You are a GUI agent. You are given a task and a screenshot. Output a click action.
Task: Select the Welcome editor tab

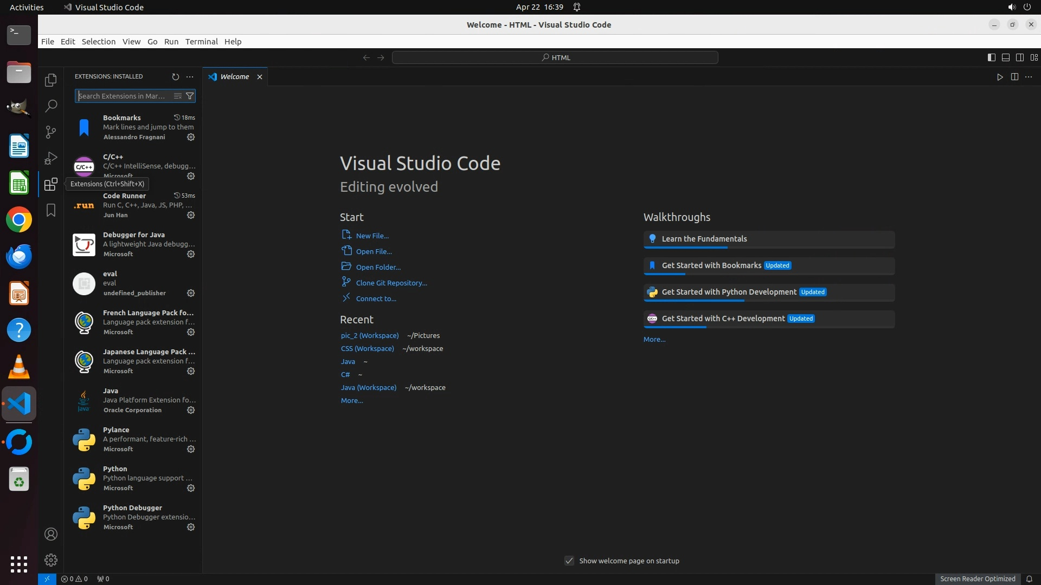(x=234, y=77)
